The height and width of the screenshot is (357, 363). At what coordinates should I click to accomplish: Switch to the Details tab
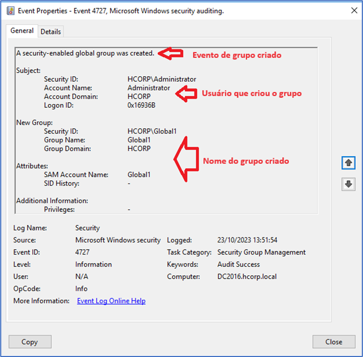click(x=51, y=32)
